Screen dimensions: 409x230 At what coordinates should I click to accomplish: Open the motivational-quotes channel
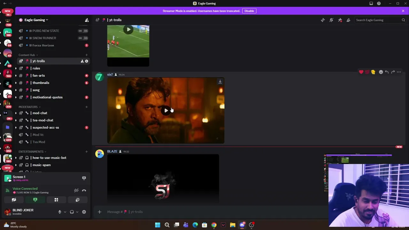pos(53,97)
